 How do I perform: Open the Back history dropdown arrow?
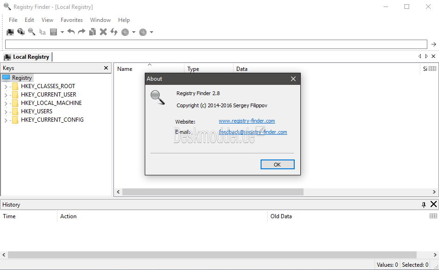point(134,32)
